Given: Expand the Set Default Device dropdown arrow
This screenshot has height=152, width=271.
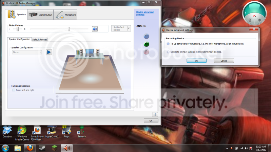Looking at the screenshot, I should [x=129, y=28].
